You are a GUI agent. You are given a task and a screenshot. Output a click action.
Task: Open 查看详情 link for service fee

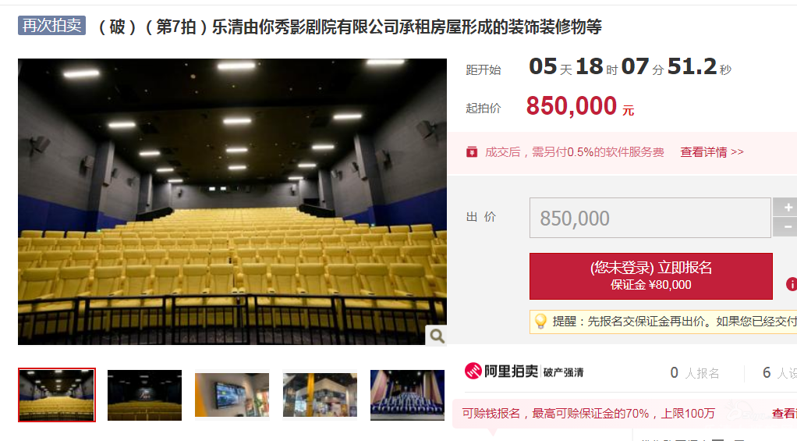[711, 152]
